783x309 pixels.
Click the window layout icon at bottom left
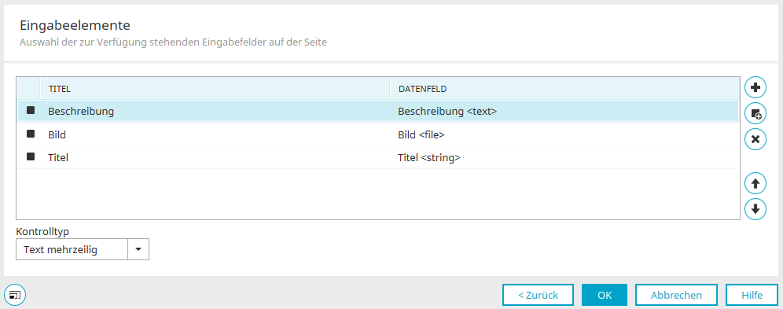15,295
